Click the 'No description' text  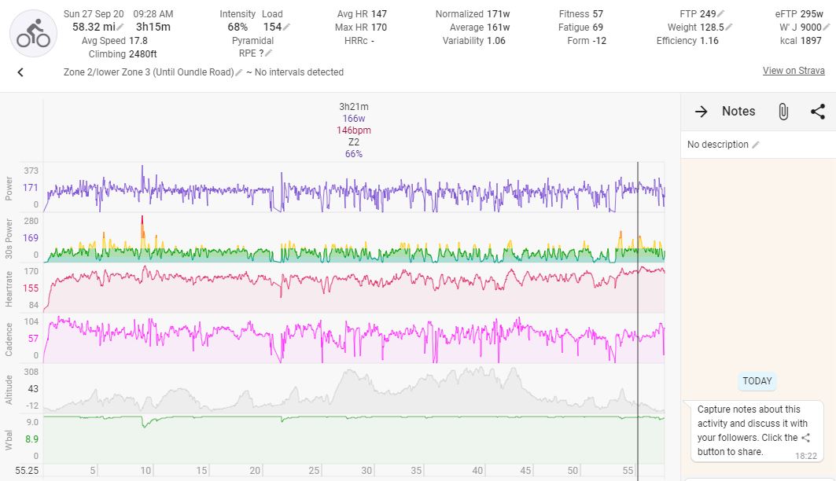717,145
